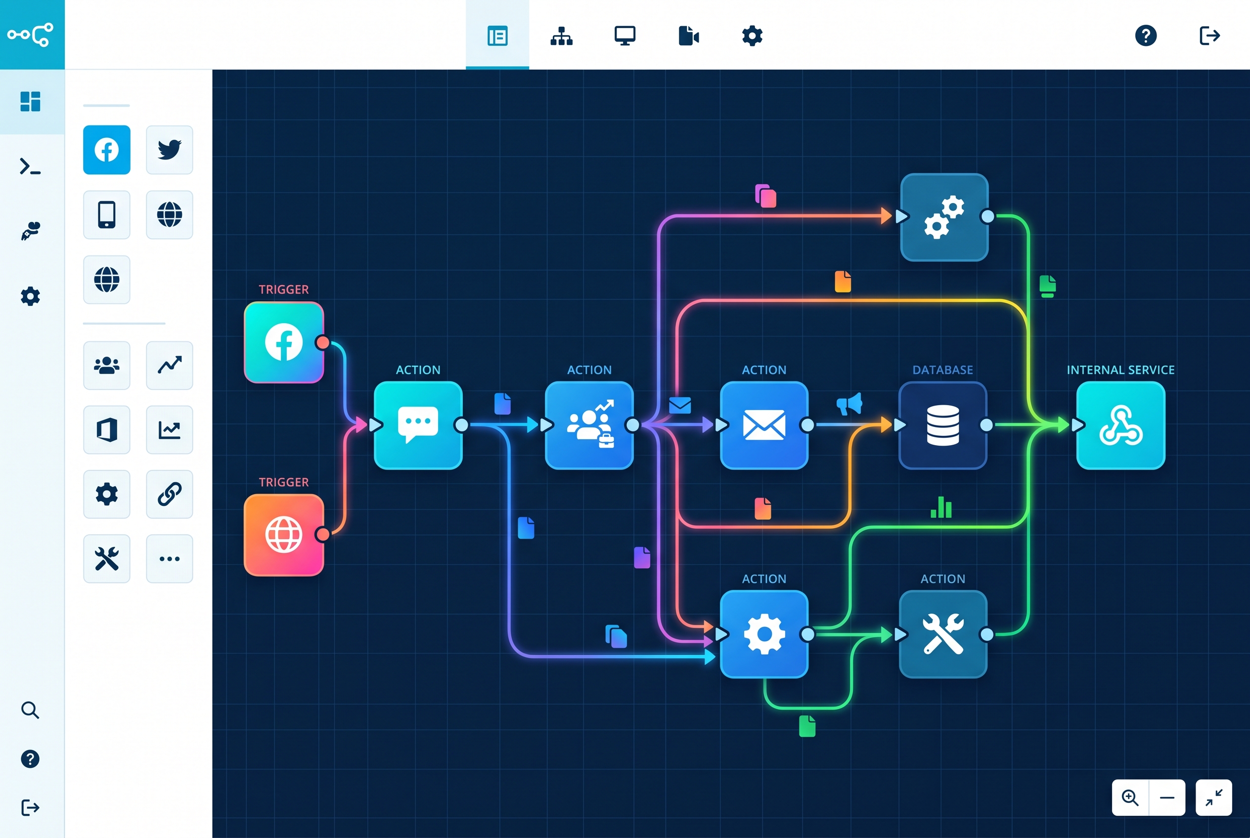Select the analytics graph chart tile

170,430
